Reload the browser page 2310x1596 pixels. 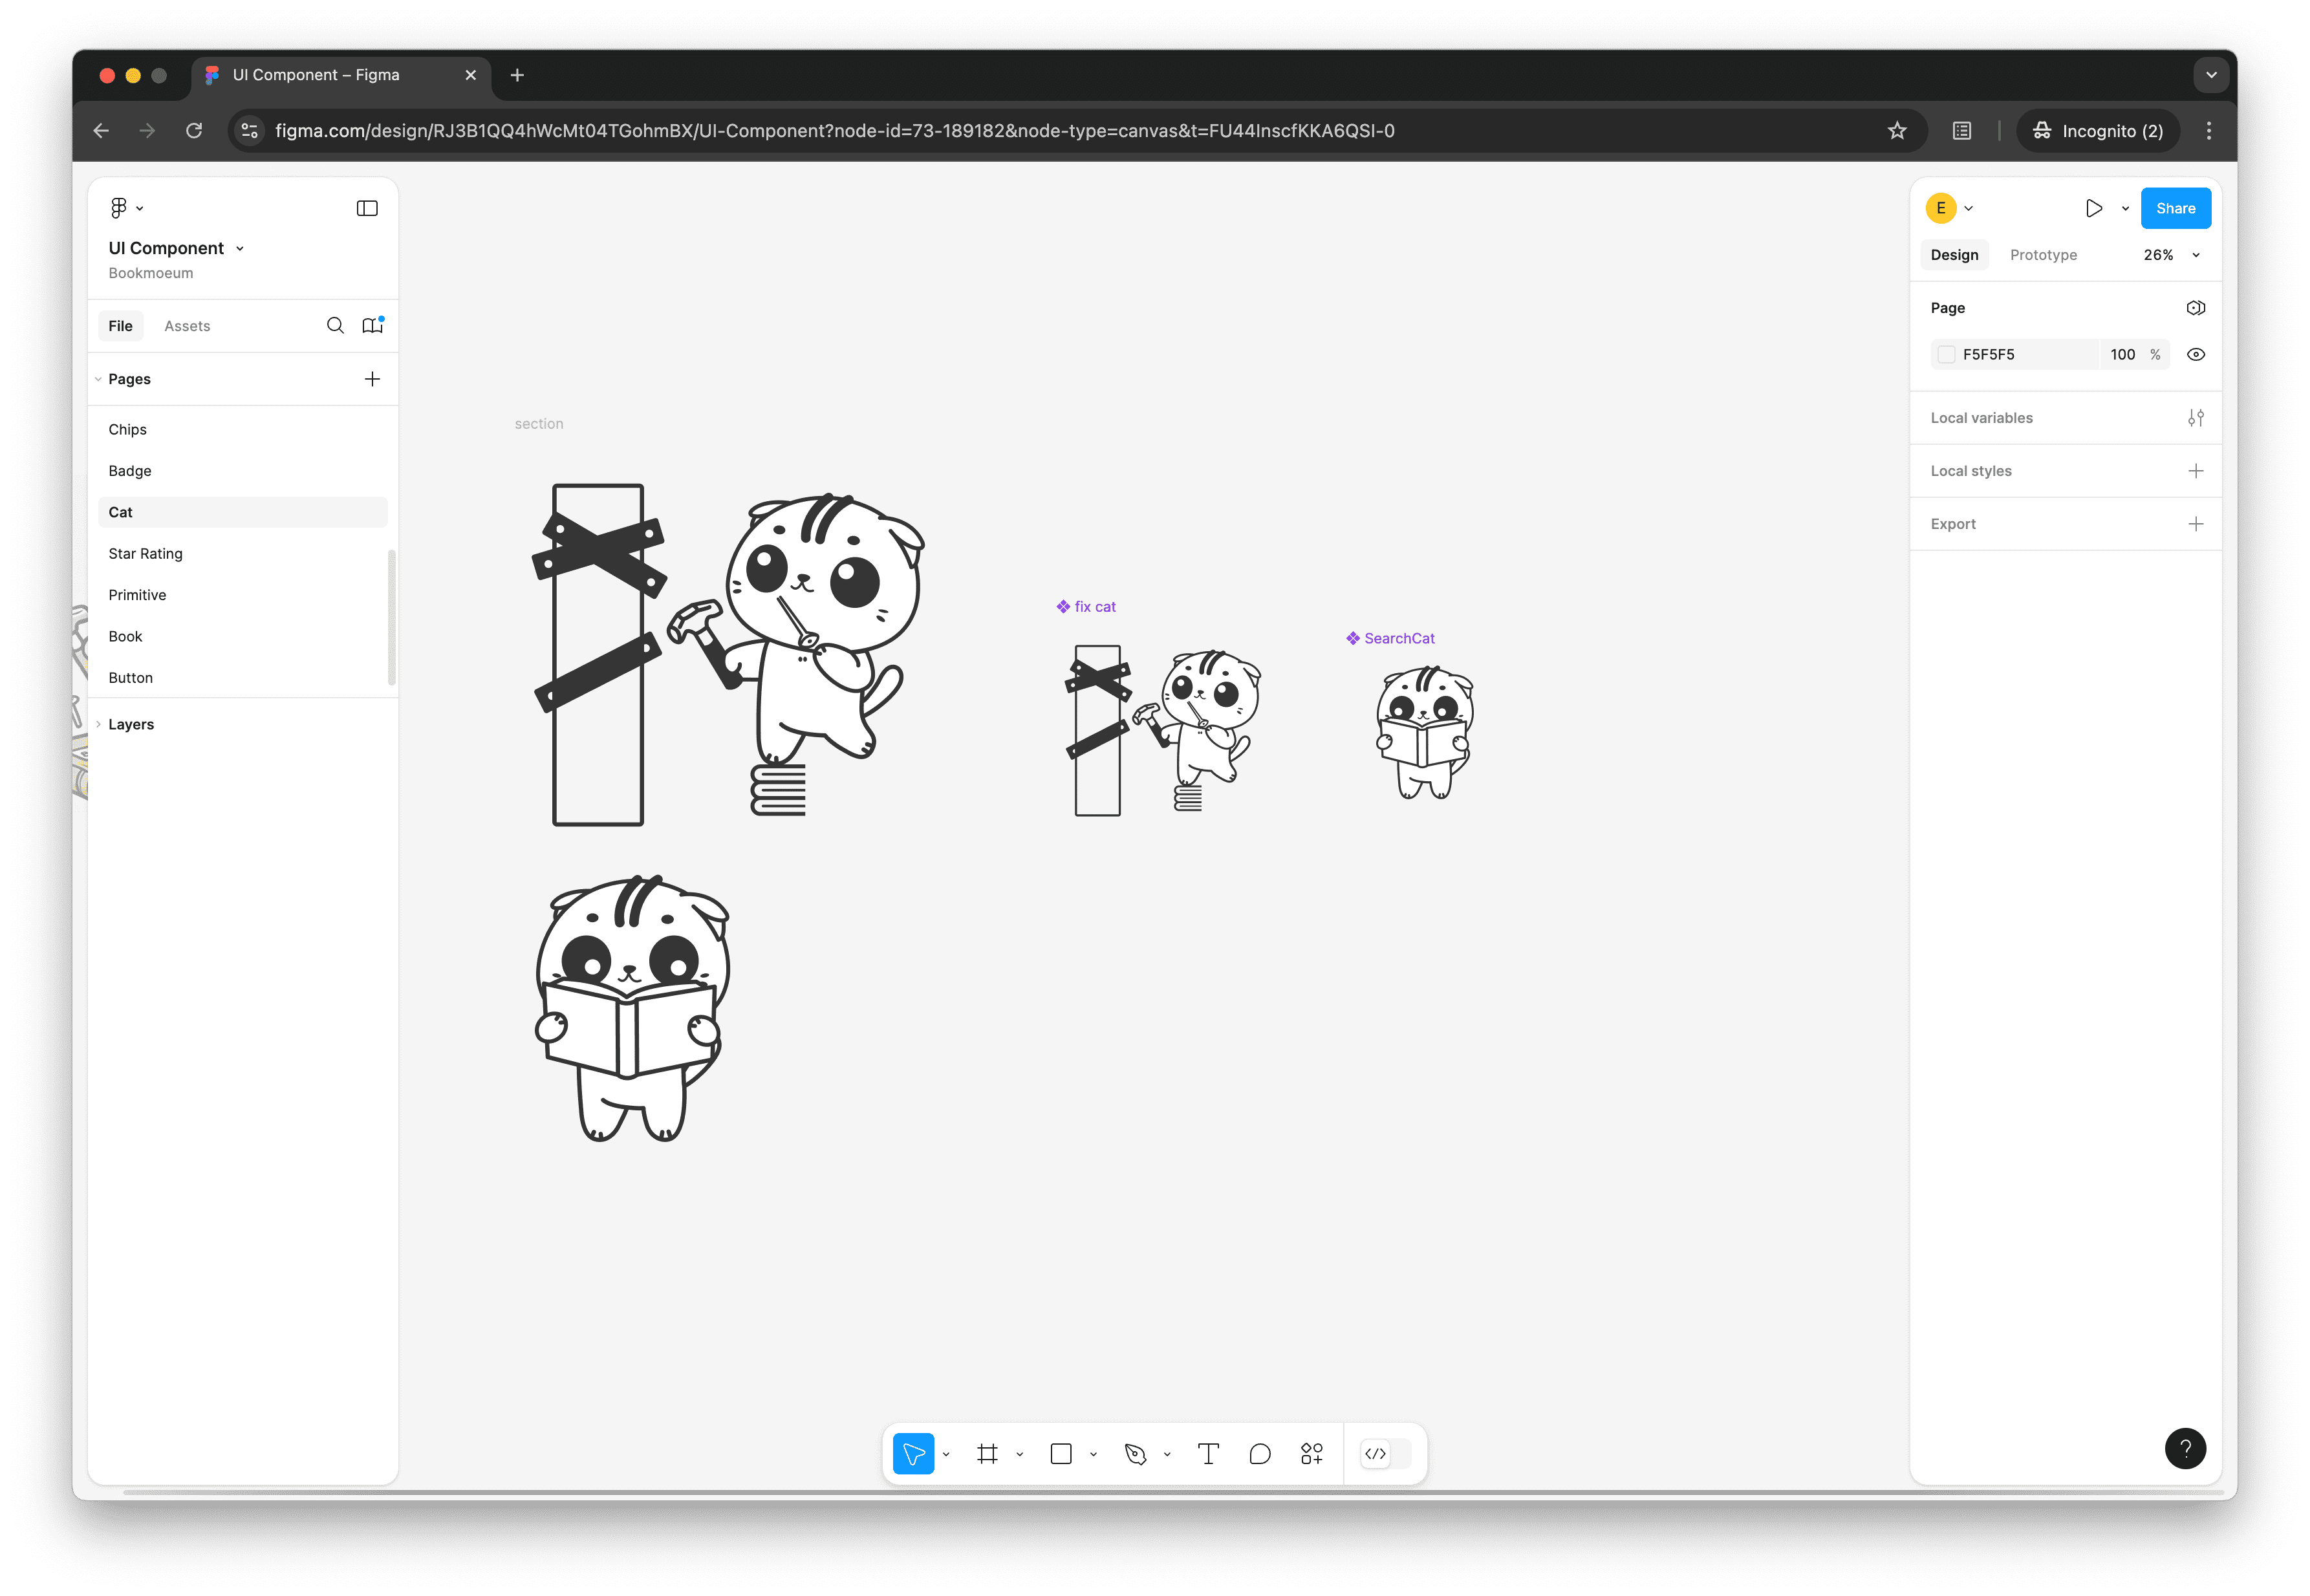(x=194, y=131)
